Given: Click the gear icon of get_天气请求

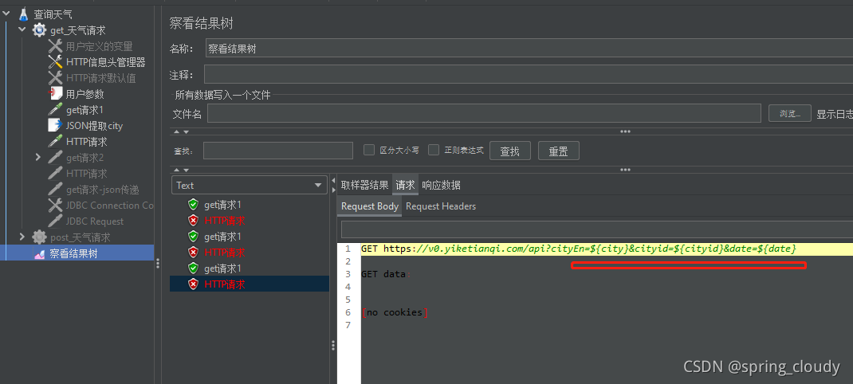Looking at the screenshot, I should pos(39,30).
